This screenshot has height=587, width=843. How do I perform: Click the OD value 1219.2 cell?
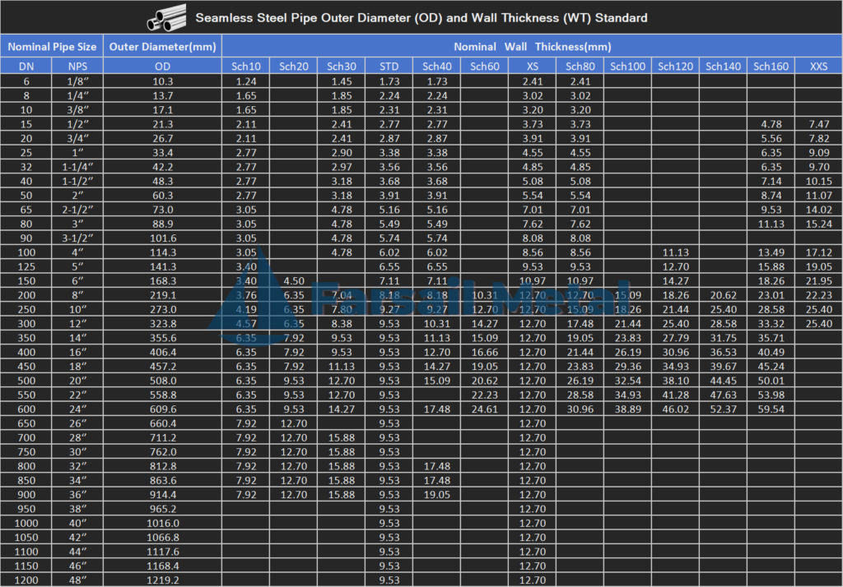point(162,580)
